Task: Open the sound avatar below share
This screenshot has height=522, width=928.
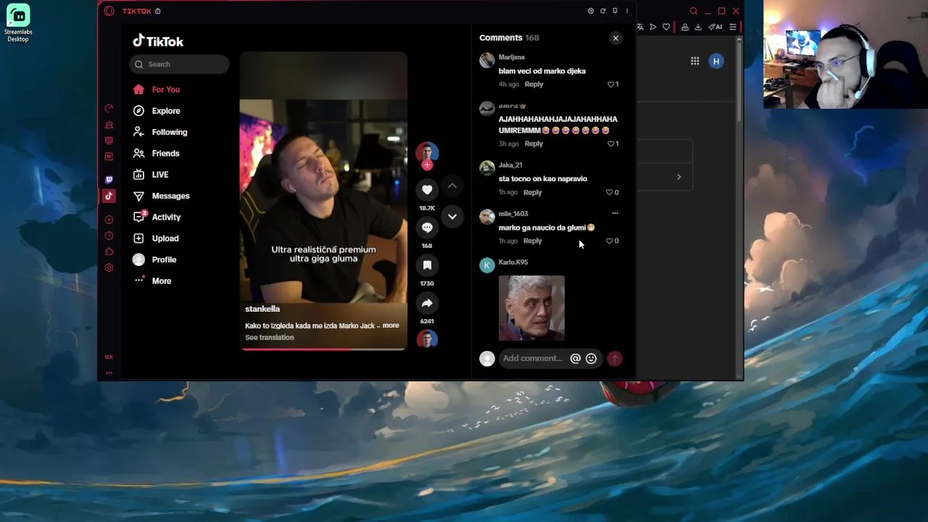Action: point(427,339)
